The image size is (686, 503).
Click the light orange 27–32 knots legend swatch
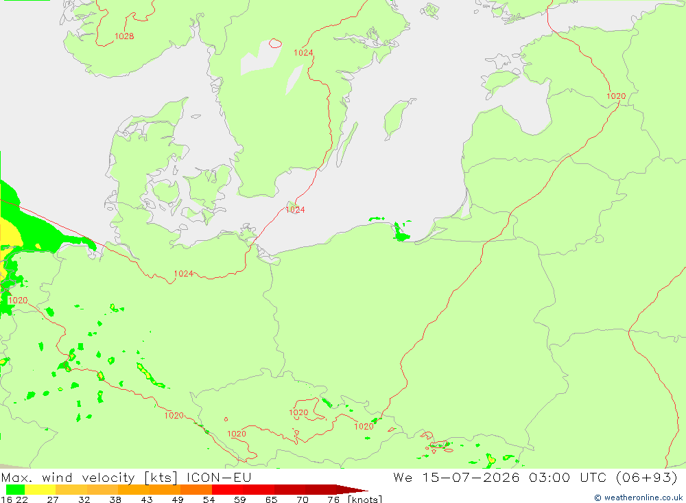click(x=71, y=489)
